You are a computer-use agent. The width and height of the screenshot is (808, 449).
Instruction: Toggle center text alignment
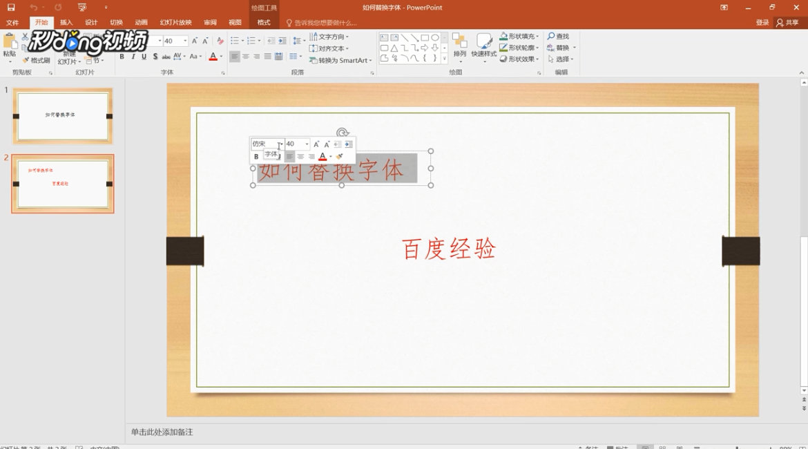tap(247, 57)
